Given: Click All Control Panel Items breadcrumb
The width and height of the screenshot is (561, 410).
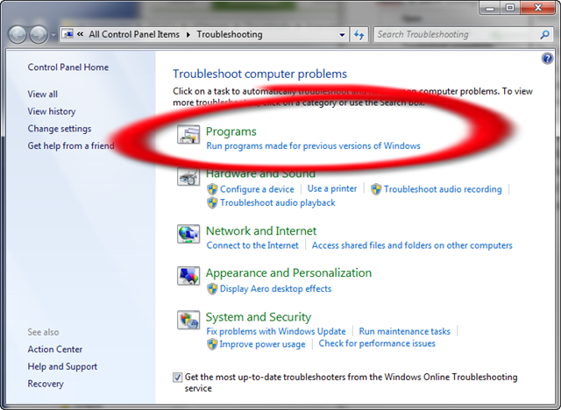Looking at the screenshot, I should click(x=134, y=34).
